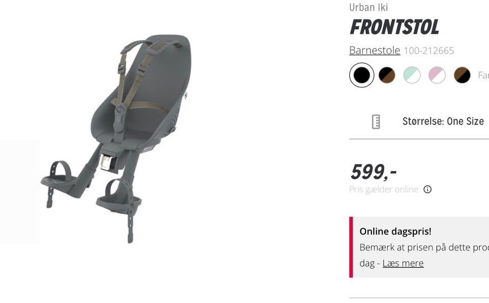
Task: Select the pink and white color variant
Action: (437, 75)
